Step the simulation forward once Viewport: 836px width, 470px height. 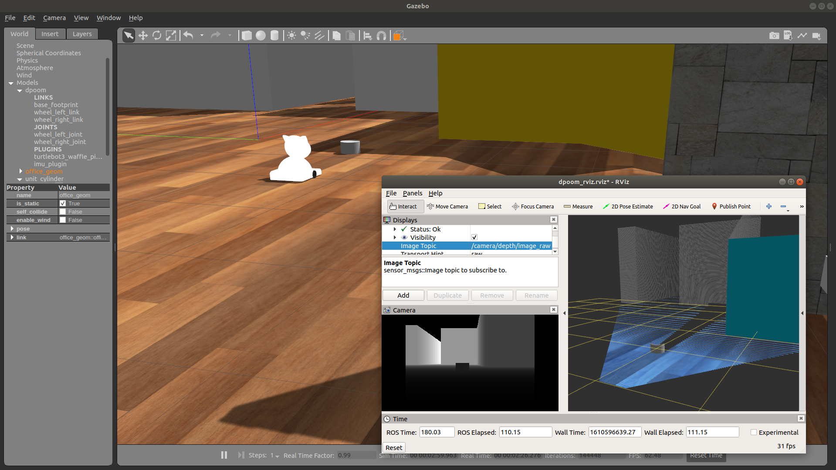pyautogui.click(x=241, y=455)
